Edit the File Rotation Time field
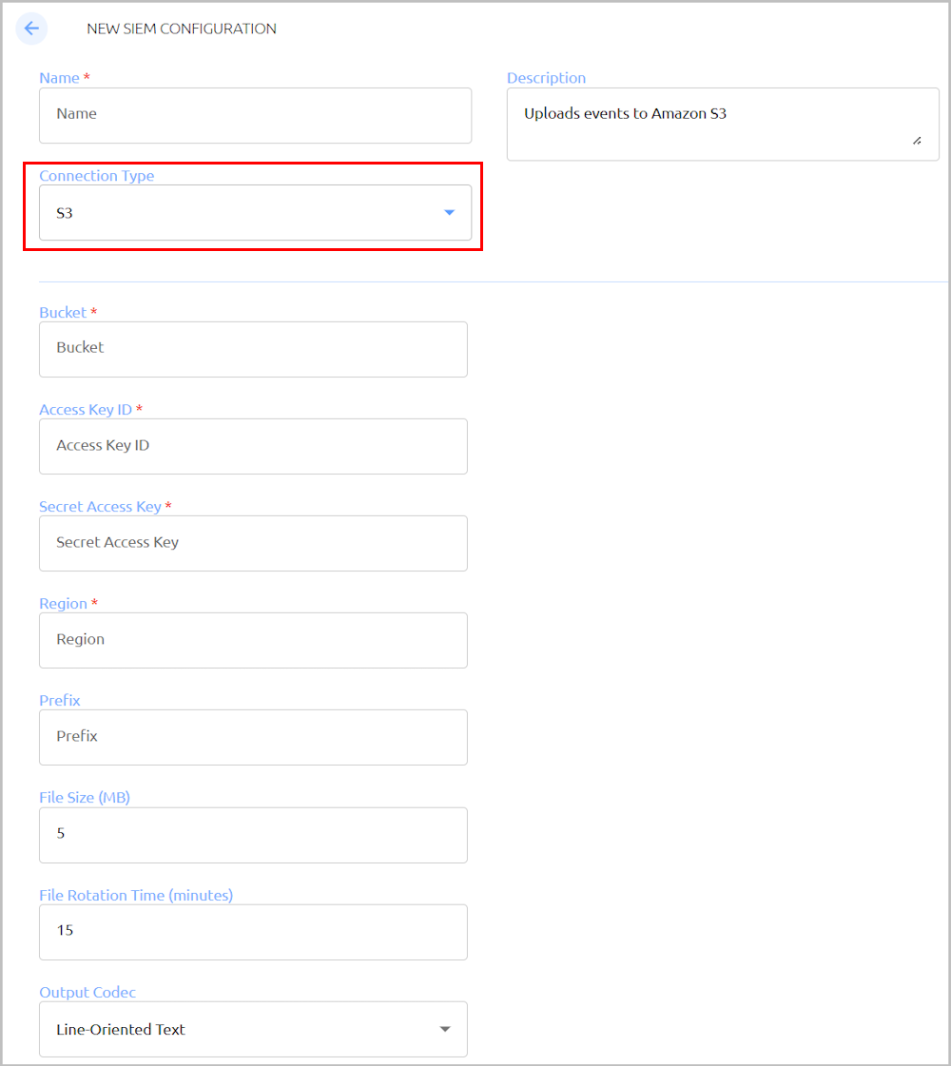The height and width of the screenshot is (1066, 951). 253,932
